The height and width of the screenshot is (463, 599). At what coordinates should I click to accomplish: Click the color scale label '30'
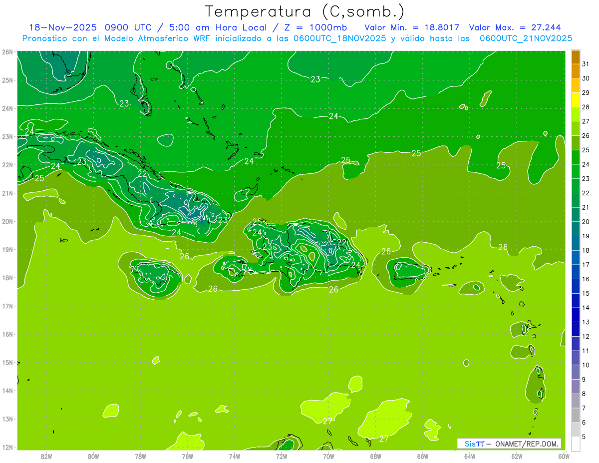coord(586,78)
